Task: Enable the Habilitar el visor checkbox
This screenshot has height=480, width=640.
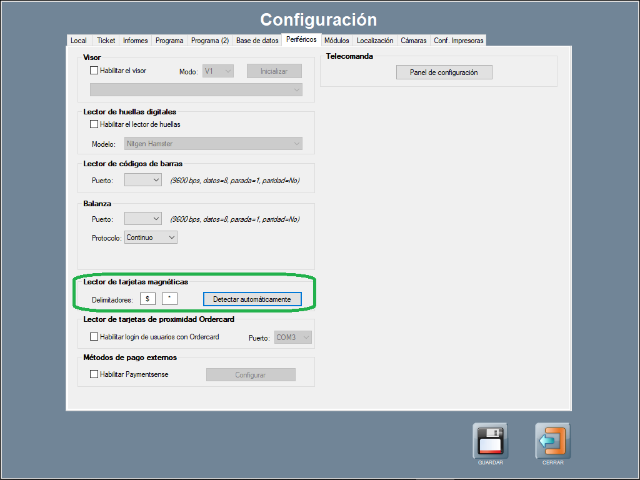Action: 94,71
